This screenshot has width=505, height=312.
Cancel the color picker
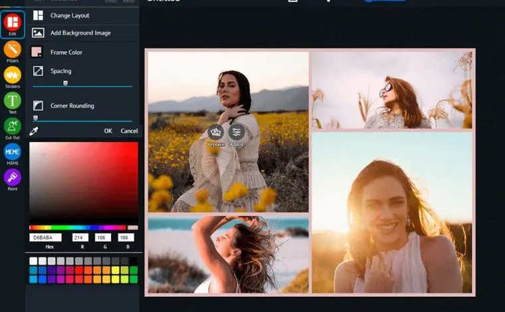[x=129, y=131]
